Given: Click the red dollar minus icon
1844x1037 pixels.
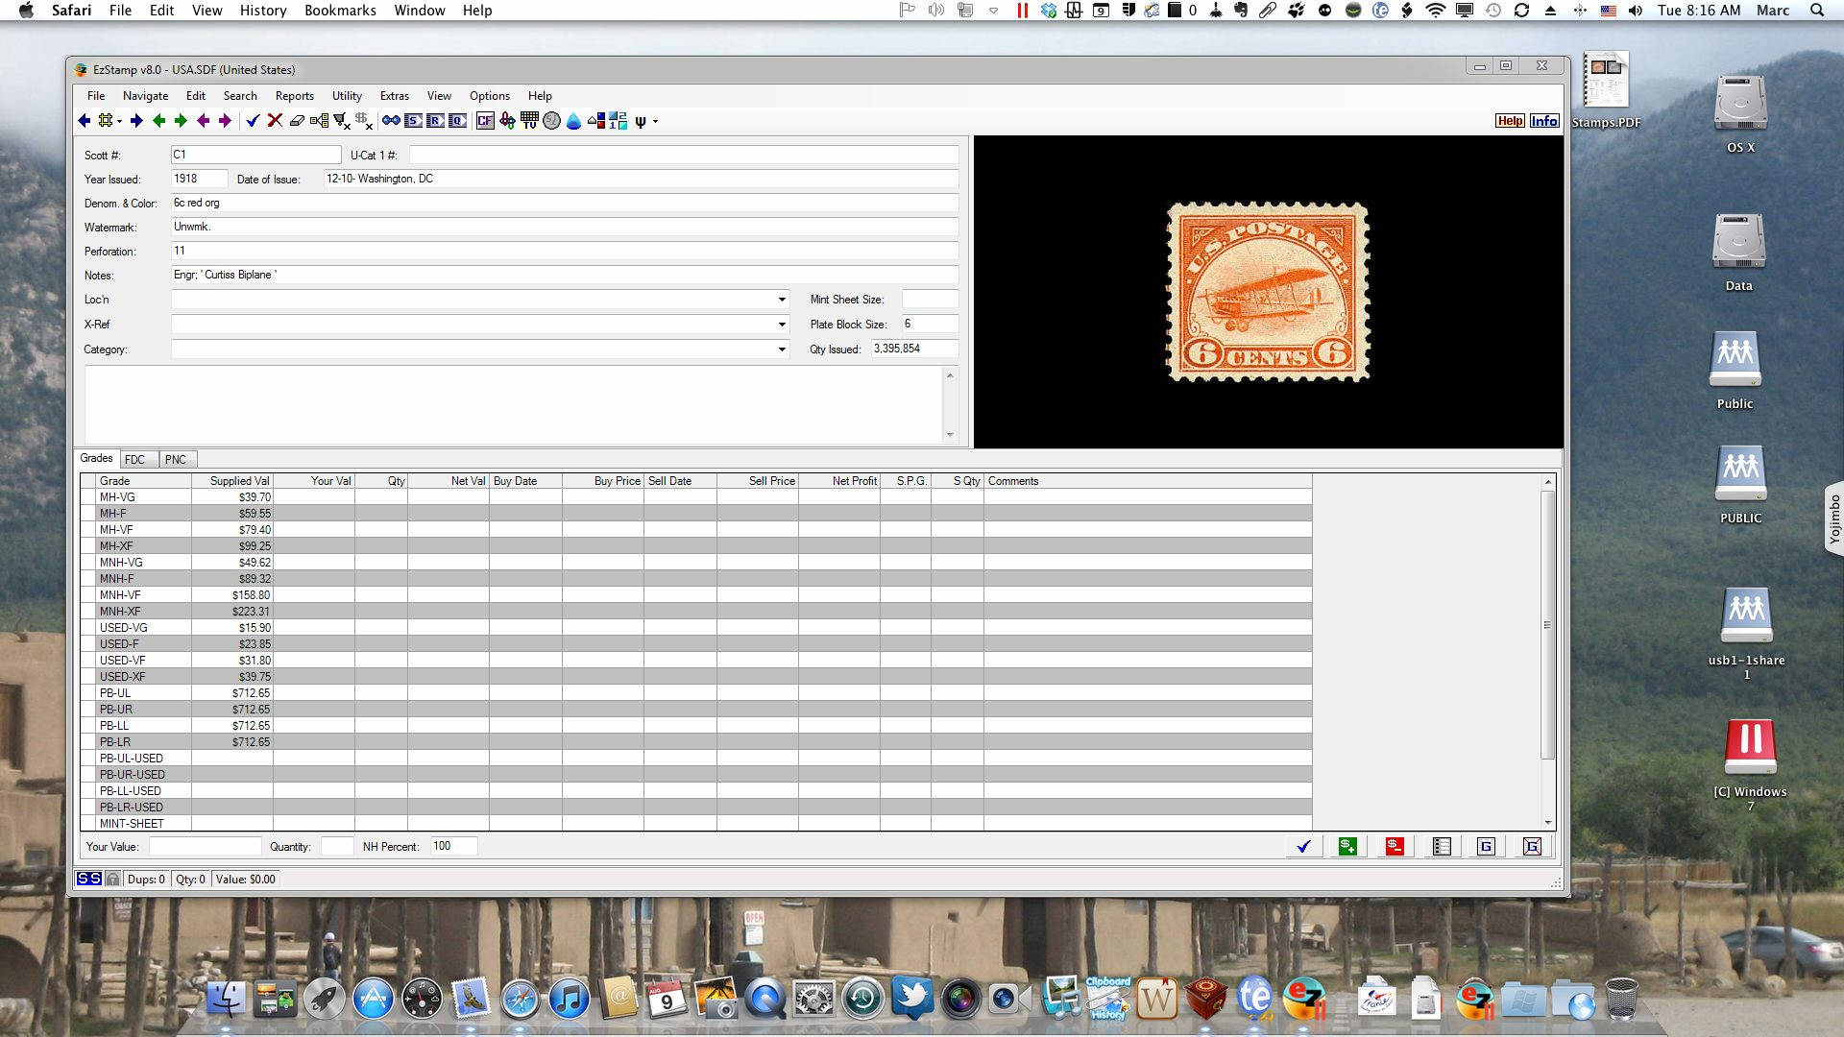Looking at the screenshot, I should 1395,846.
